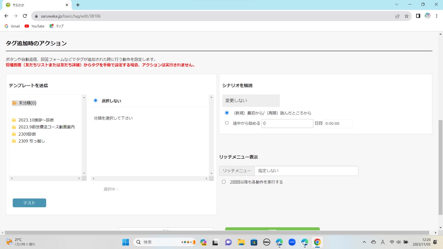This screenshot has width=443, height=249.
Task: Select 最初から/読んだところから radio option
Action: pos(227,113)
